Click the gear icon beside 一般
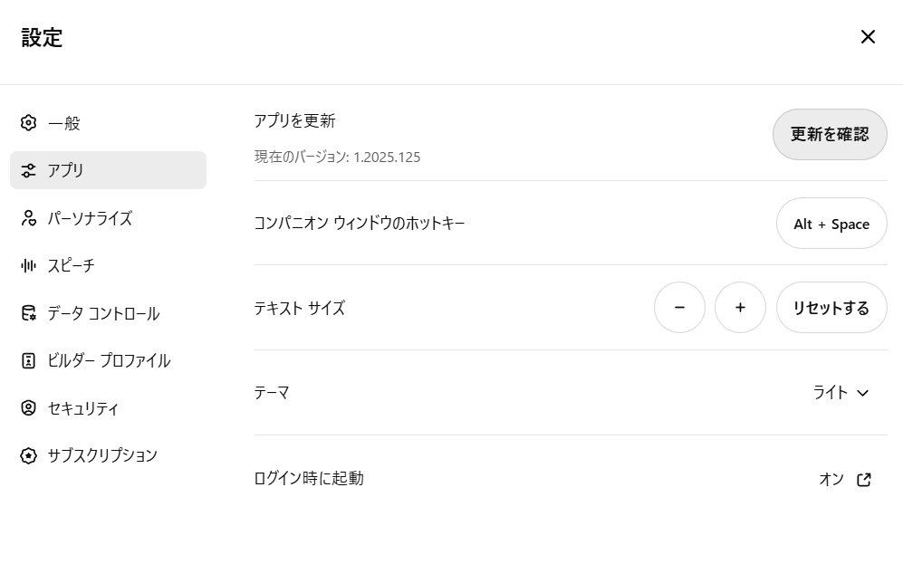 click(x=28, y=122)
